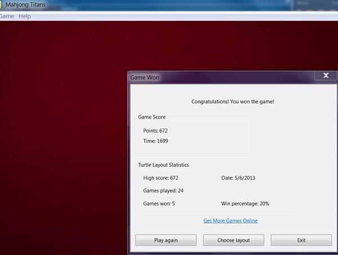Click the Game Score group label
The height and width of the screenshot is (255, 338).
click(x=152, y=117)
